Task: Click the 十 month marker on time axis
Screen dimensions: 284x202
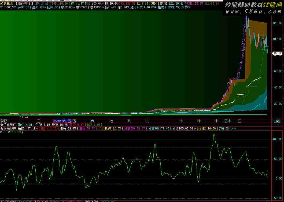Action: pos(182,121)
